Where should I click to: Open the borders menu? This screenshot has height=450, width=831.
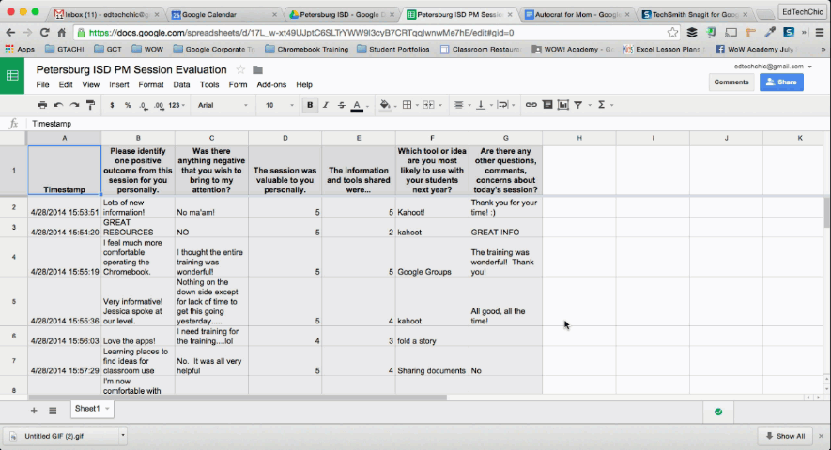[x=409, y=105]
